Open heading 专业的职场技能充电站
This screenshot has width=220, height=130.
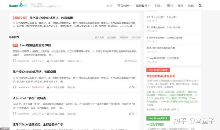click(x=161, y=76)
